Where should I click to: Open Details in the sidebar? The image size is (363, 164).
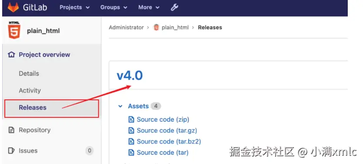[29, 74]
